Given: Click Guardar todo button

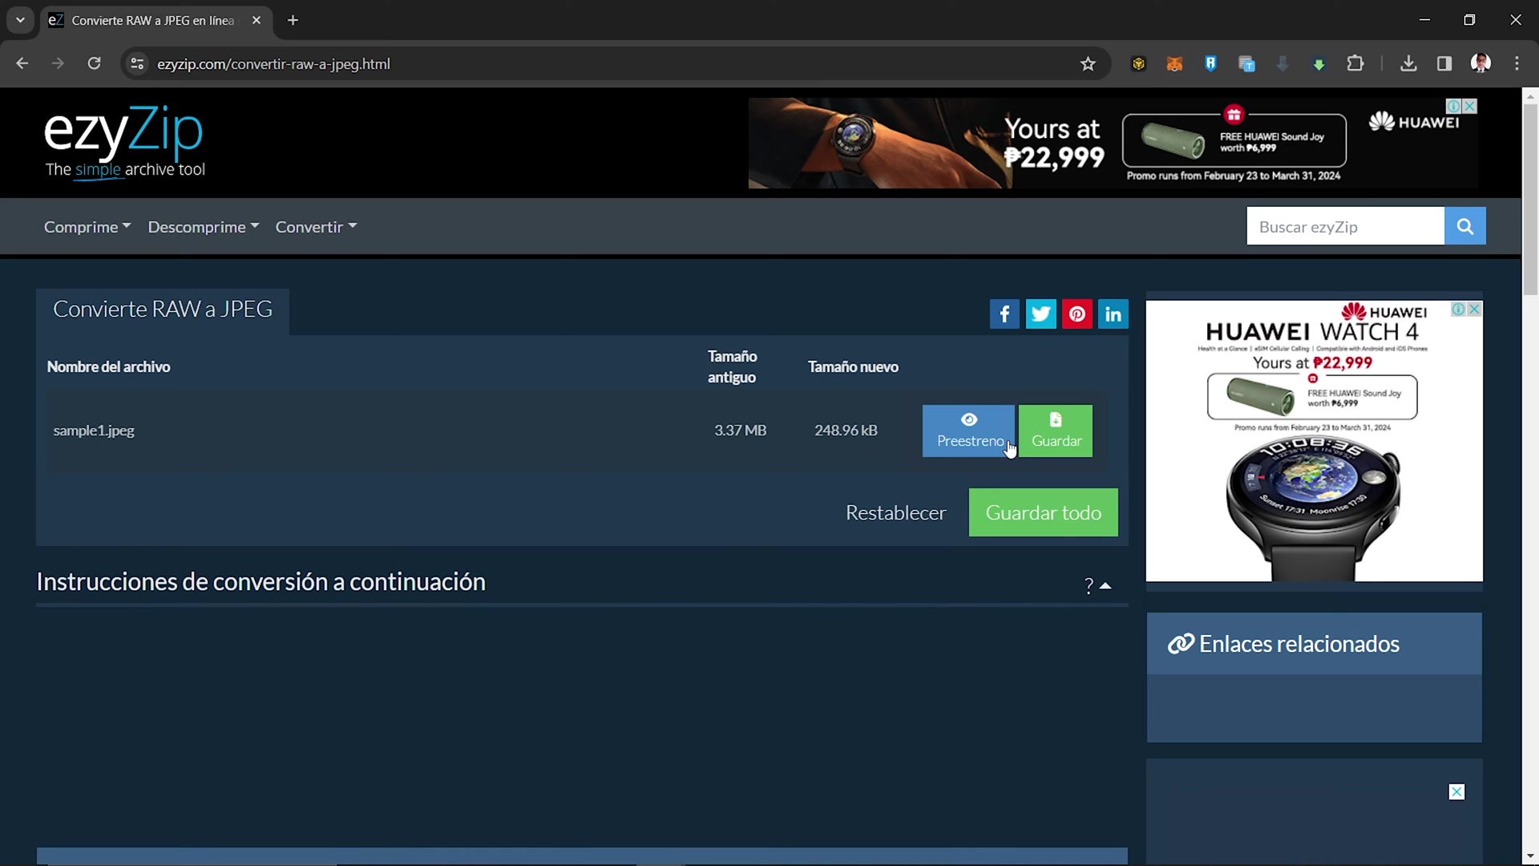Looking at the screenshot, I should 1043,512.
